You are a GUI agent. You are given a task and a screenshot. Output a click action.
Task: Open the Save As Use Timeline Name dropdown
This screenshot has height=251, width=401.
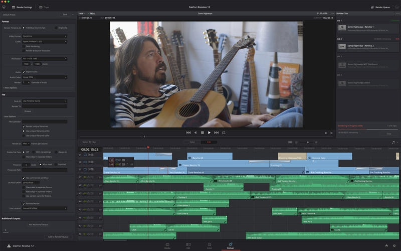[x=45, y=101]
